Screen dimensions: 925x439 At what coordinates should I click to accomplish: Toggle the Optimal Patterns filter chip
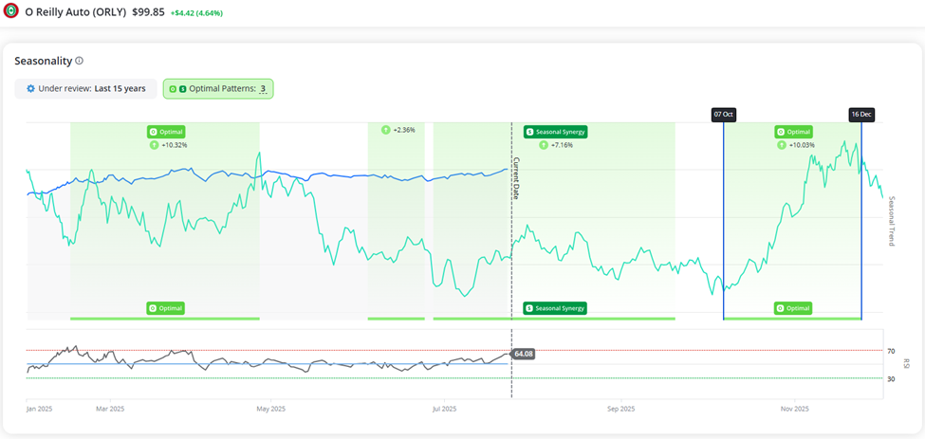tap(218, 88)
